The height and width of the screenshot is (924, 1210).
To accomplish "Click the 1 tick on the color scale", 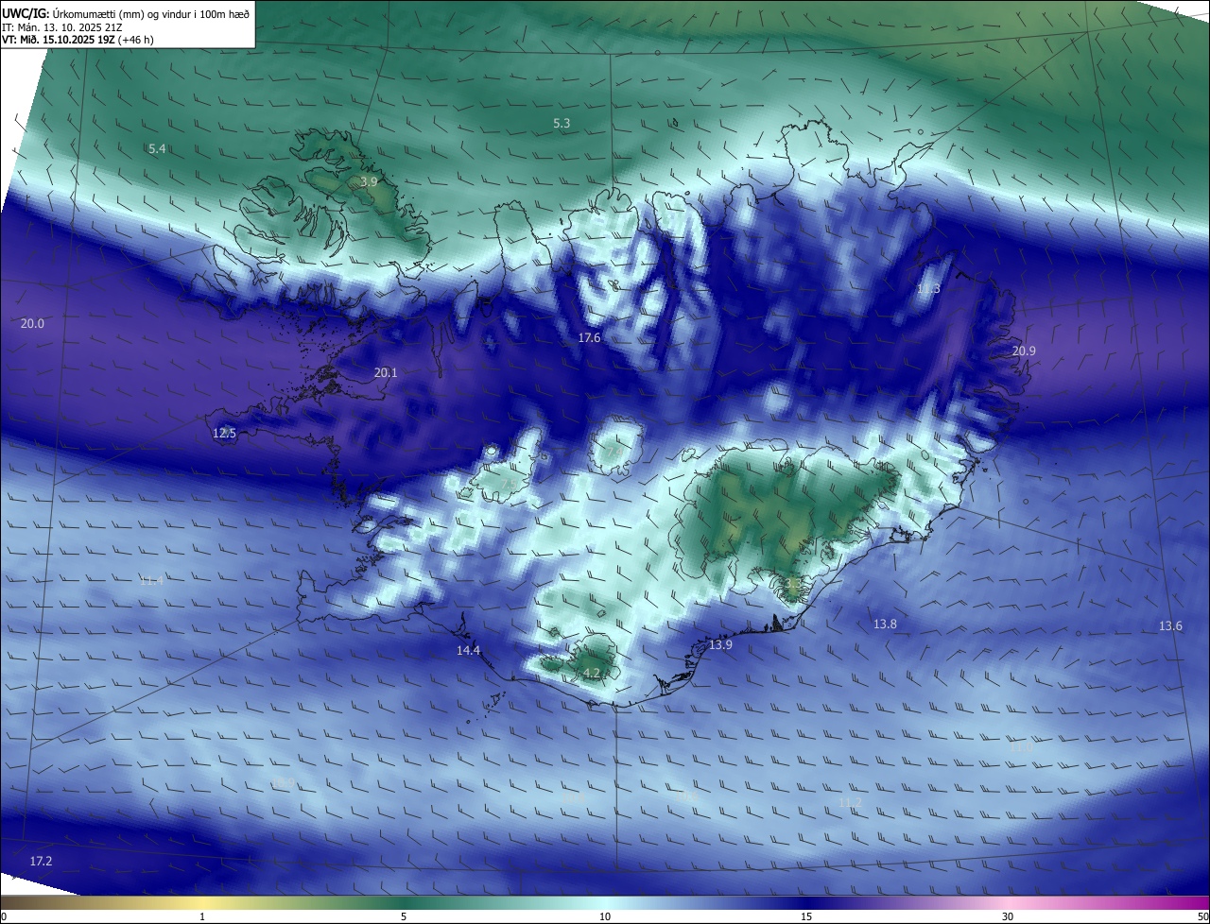I will point(202,917).
